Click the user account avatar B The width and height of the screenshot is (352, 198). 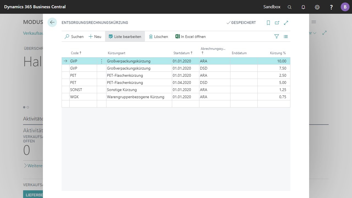pos(345,7)
